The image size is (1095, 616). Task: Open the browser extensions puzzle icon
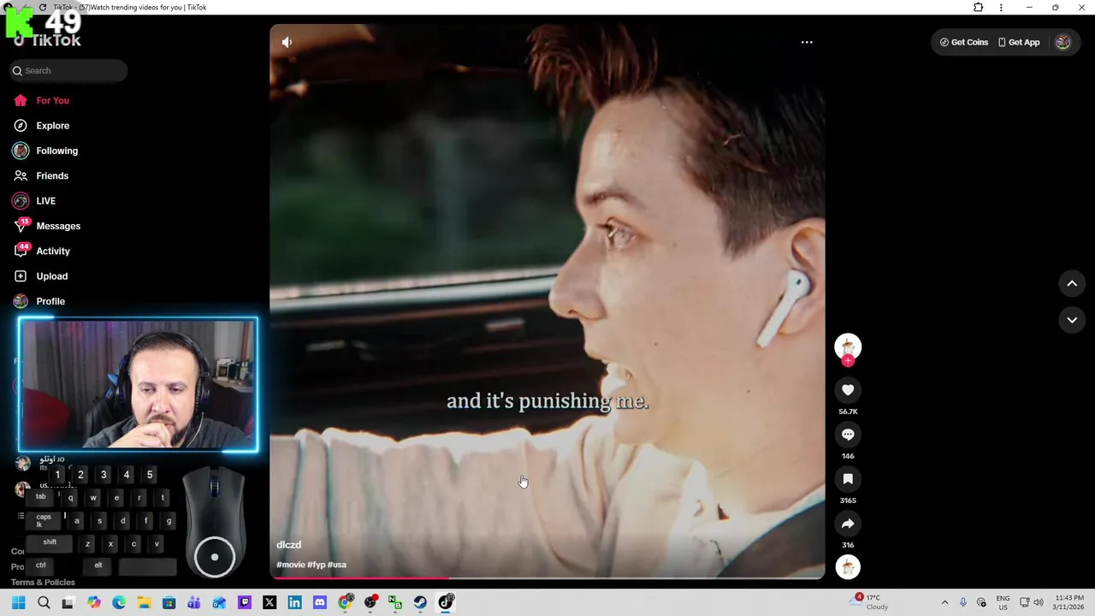pos(979,8)
